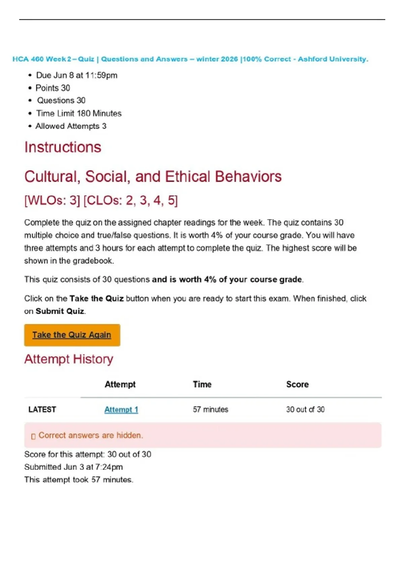Click the warning icon beside Correct answers hidden
The height and width of the screenshot is (573, 404).
click(x=33, y=436)
